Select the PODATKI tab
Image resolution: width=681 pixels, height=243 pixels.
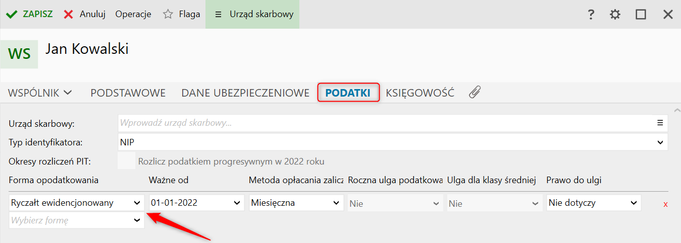pos(348,93)
